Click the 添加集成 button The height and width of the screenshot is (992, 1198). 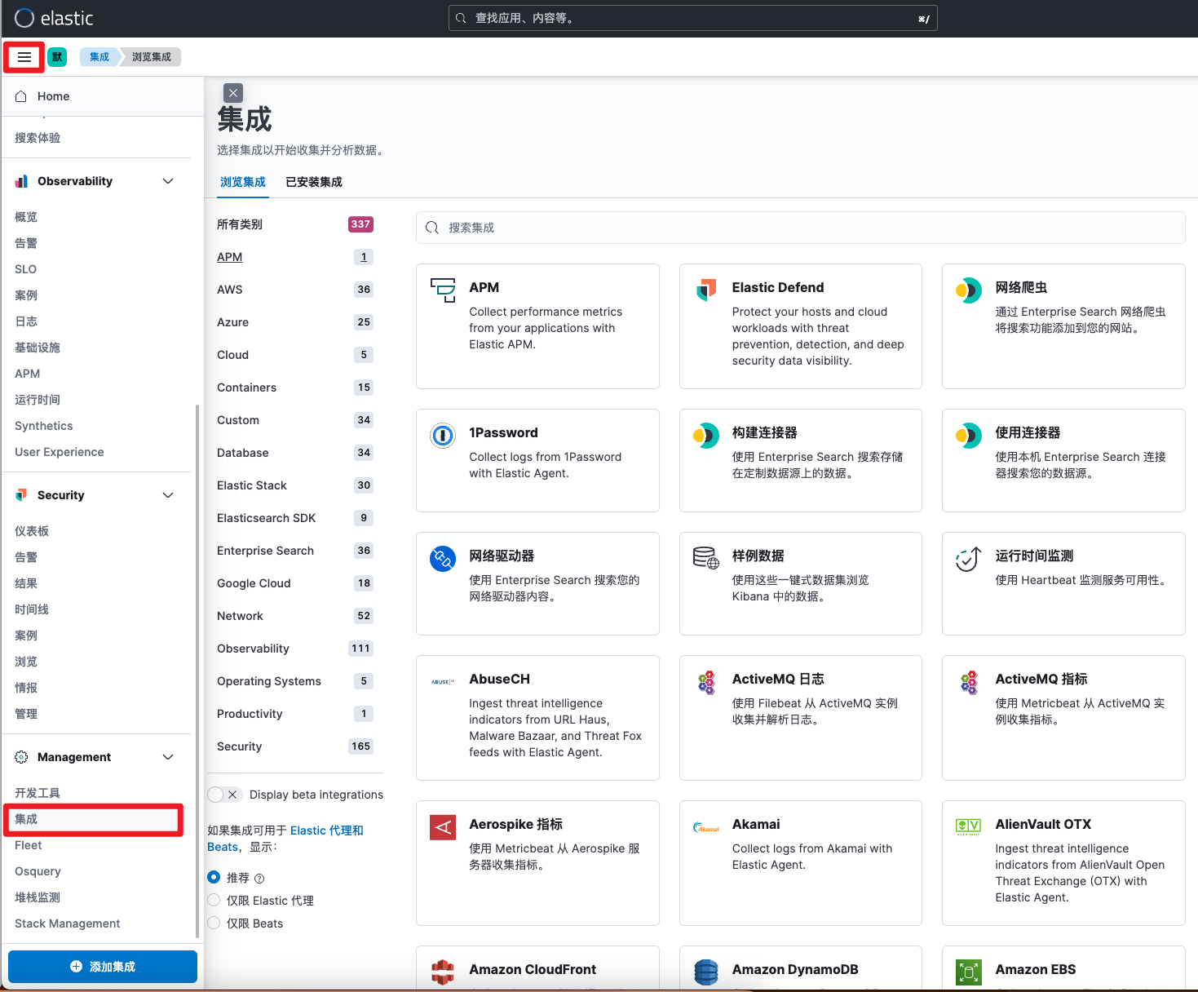(x=103, y=967)
